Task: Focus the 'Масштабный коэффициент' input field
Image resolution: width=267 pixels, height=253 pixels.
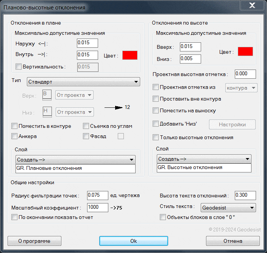Action: click(x=97, y=207)
